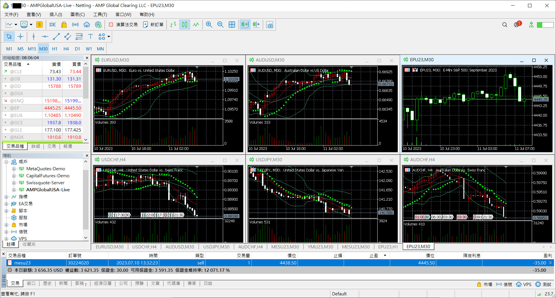
Task: Toggle candlestick chart mode
Action: coord(185,25)
